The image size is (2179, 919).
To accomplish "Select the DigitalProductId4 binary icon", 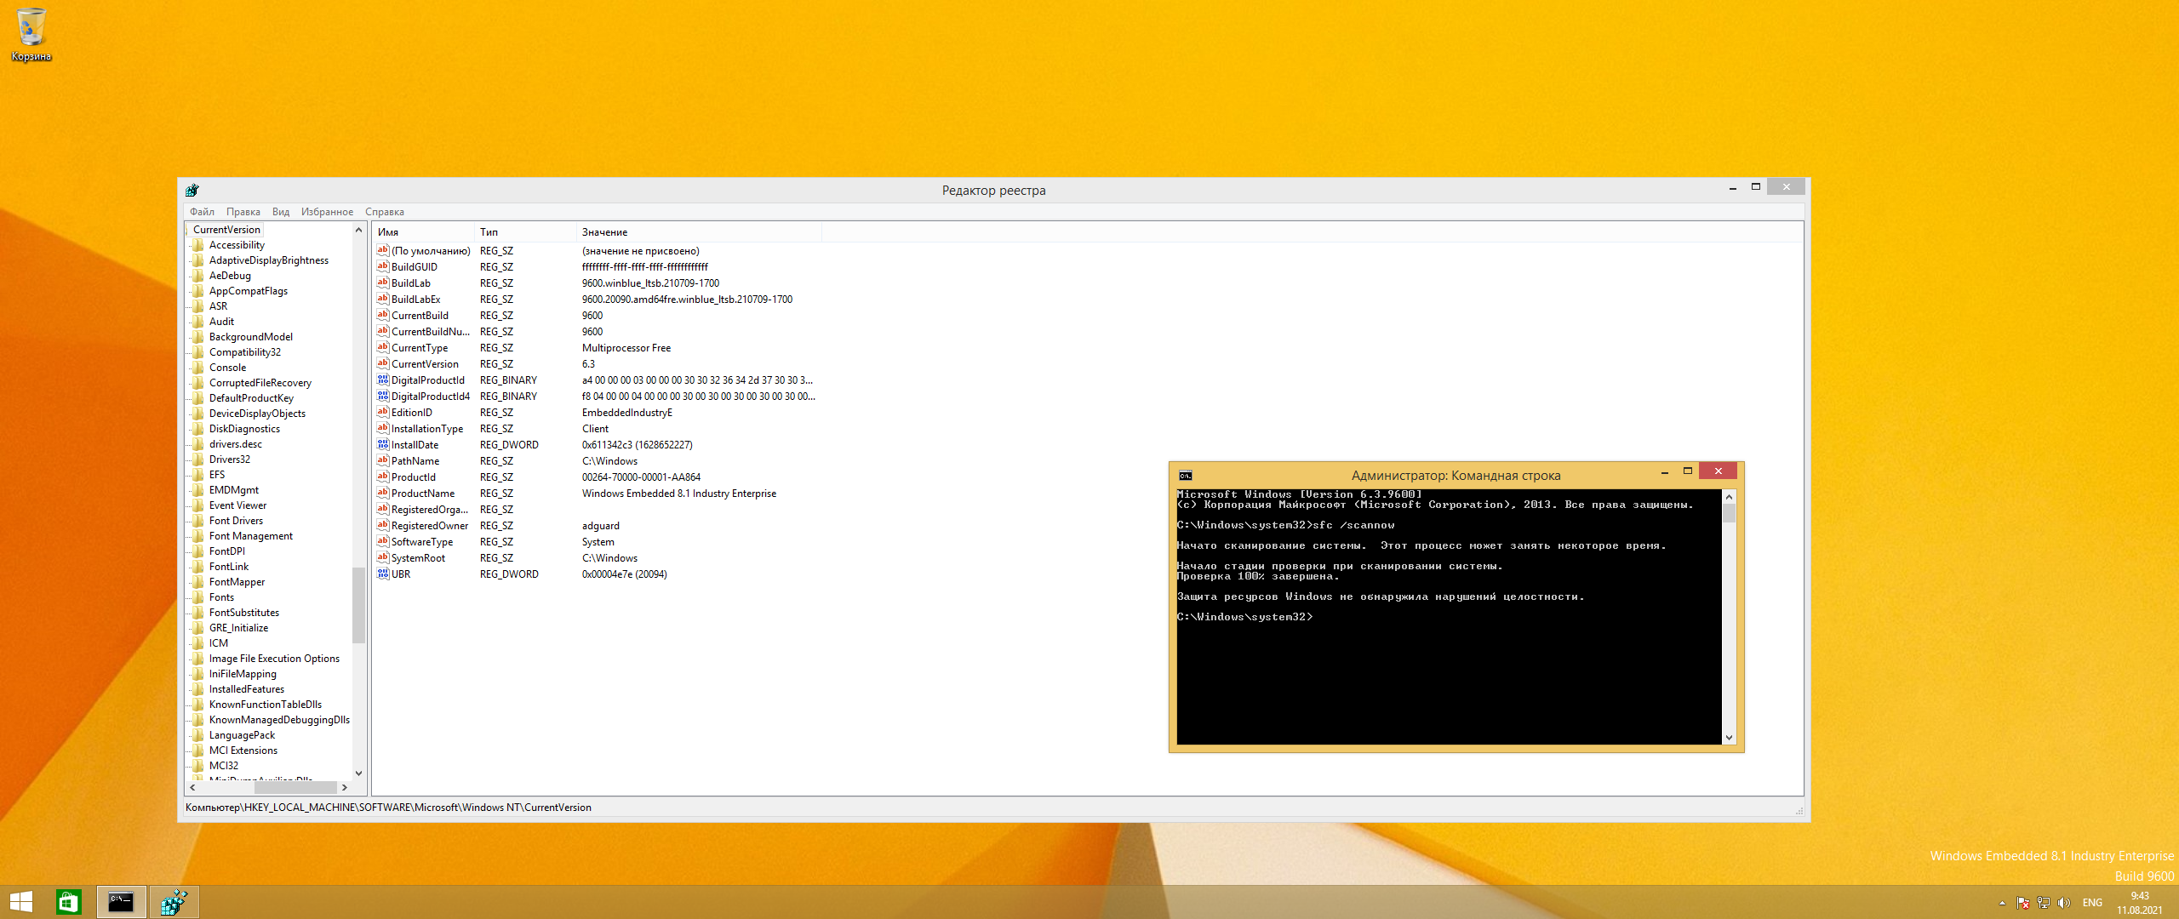I will pos(383,396).
